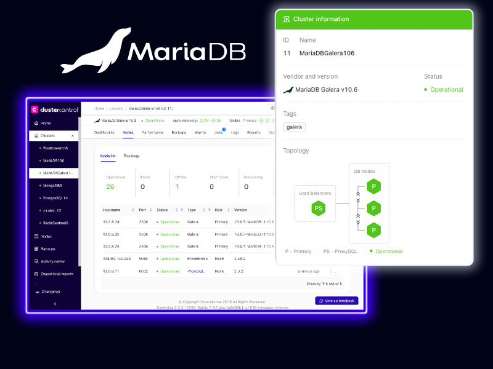Open the Backups sidebar icon
Image resolution: width=493 pixels, height=369 pixels.
pos(35,248)
